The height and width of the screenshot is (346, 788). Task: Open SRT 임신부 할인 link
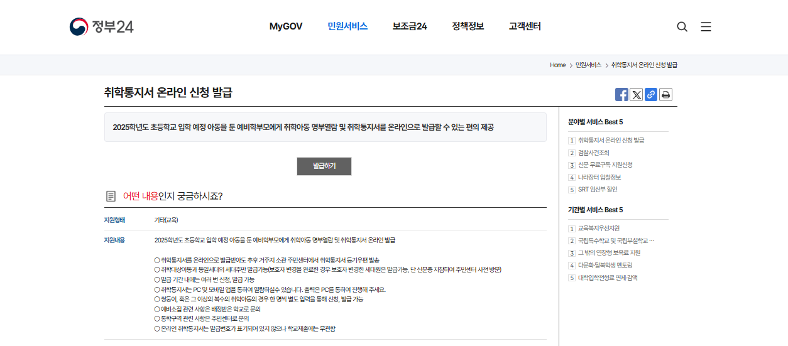click(598, 190)
